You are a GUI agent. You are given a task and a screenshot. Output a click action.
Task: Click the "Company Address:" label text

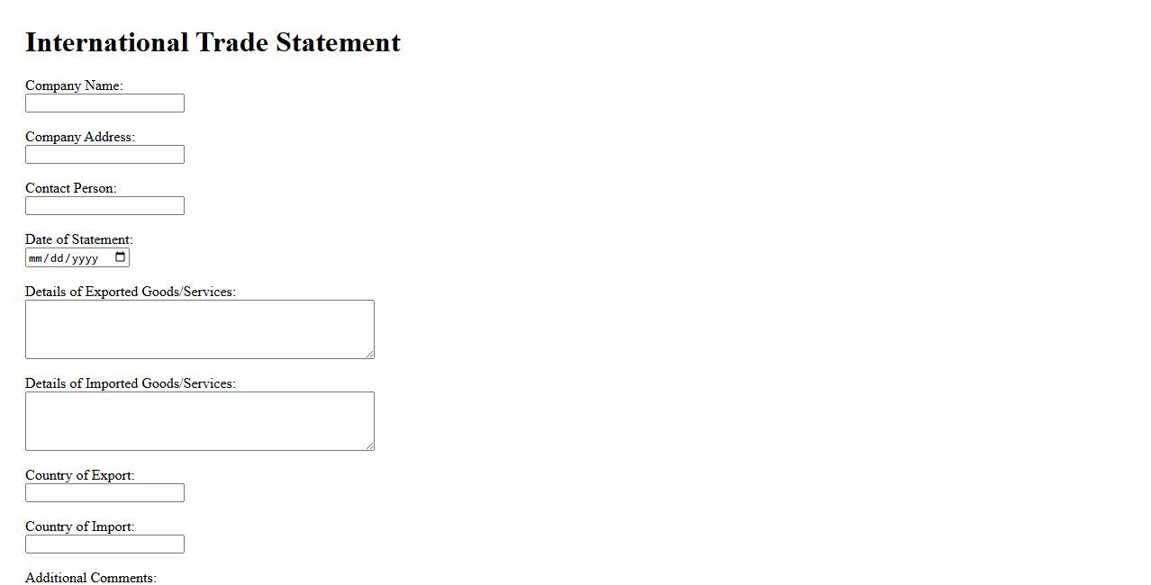click(79, 137)
